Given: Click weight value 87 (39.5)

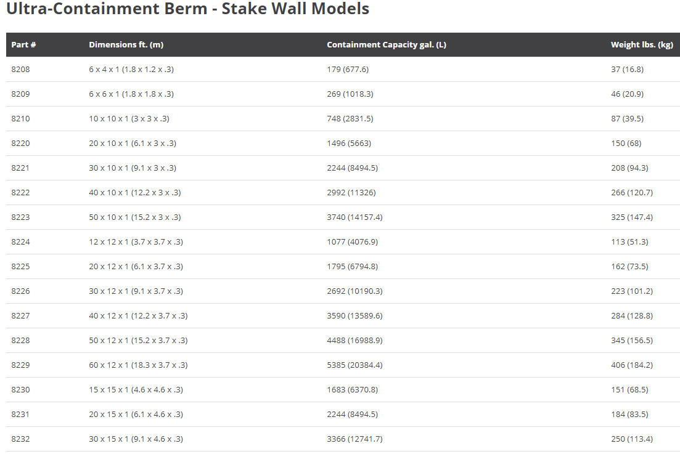Looking at the screenshot, I should pyautogui.click(x=628, y=119).
